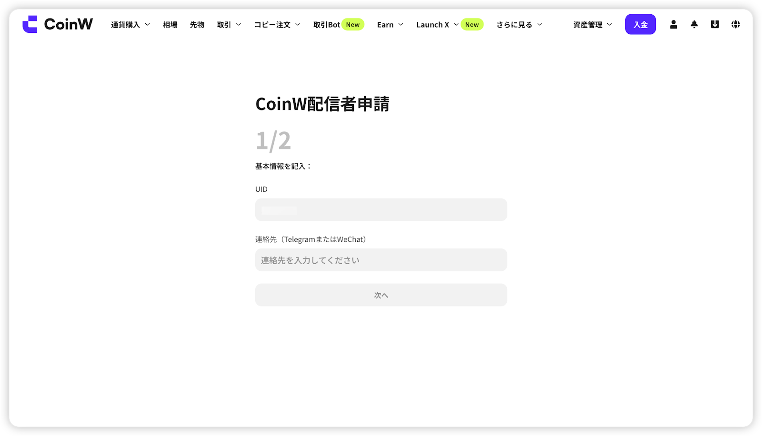The height and width of the screenshot is (436, 762).
Task: Open the 先物 futures page
Action: (x=197, y=25)
